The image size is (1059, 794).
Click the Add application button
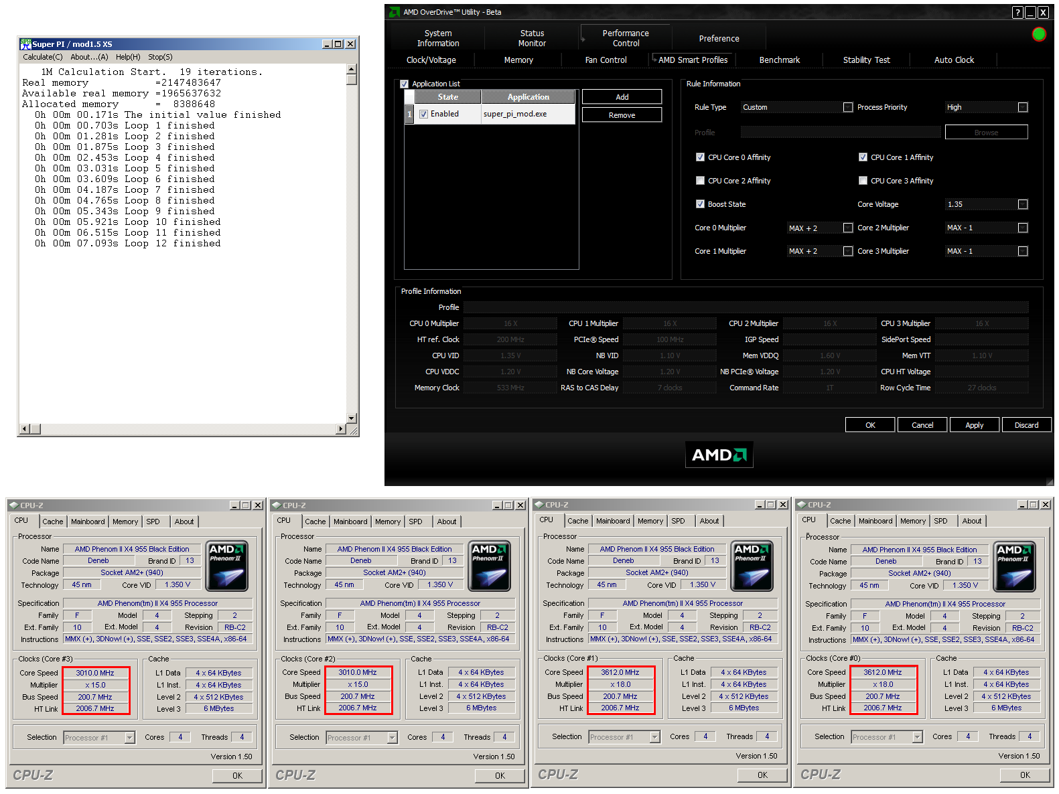[622, 97]
